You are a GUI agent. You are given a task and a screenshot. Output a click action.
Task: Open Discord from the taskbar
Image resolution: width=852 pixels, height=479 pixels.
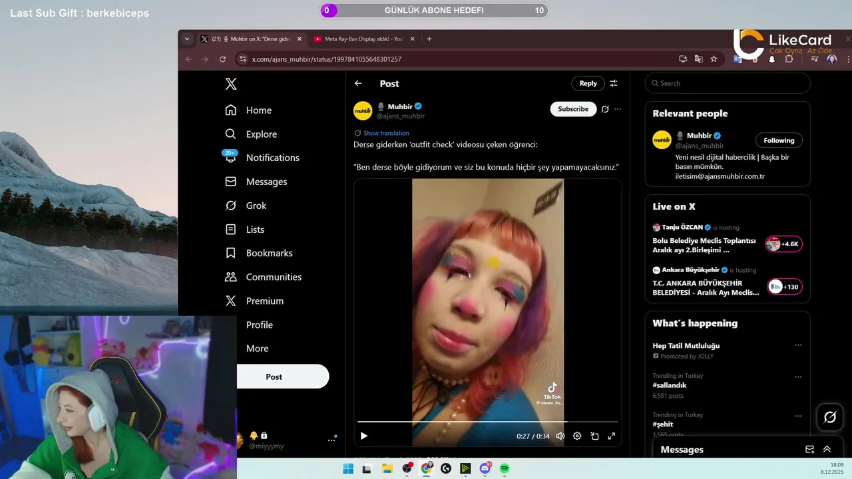[485, 469]
